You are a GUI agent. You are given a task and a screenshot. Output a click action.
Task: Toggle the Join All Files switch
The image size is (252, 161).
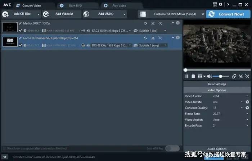tap(172, 148)
